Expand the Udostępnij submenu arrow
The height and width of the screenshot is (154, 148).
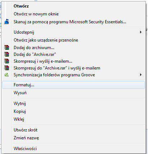[x=141, y=32]
